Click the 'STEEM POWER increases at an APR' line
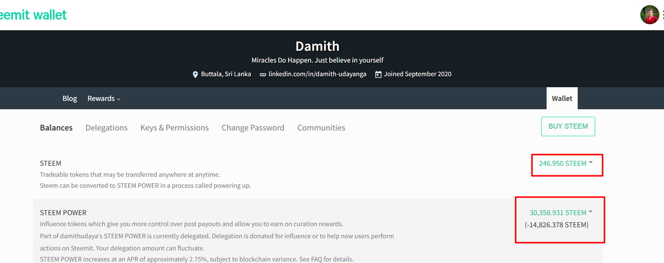 tap(197, 259)
